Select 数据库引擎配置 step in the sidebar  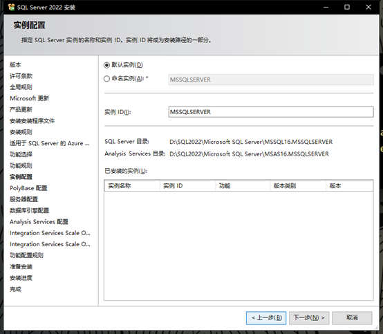pyautogui.click(x=30, y=211)
